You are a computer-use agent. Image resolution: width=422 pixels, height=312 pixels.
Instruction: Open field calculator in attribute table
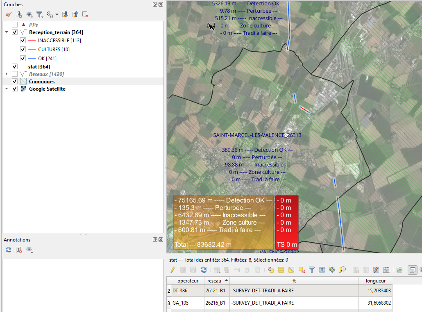[x=386, y=270]
